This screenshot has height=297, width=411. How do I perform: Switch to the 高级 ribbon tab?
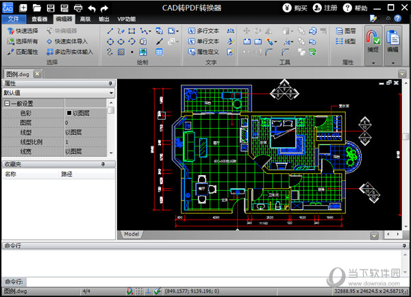(85, 19)
